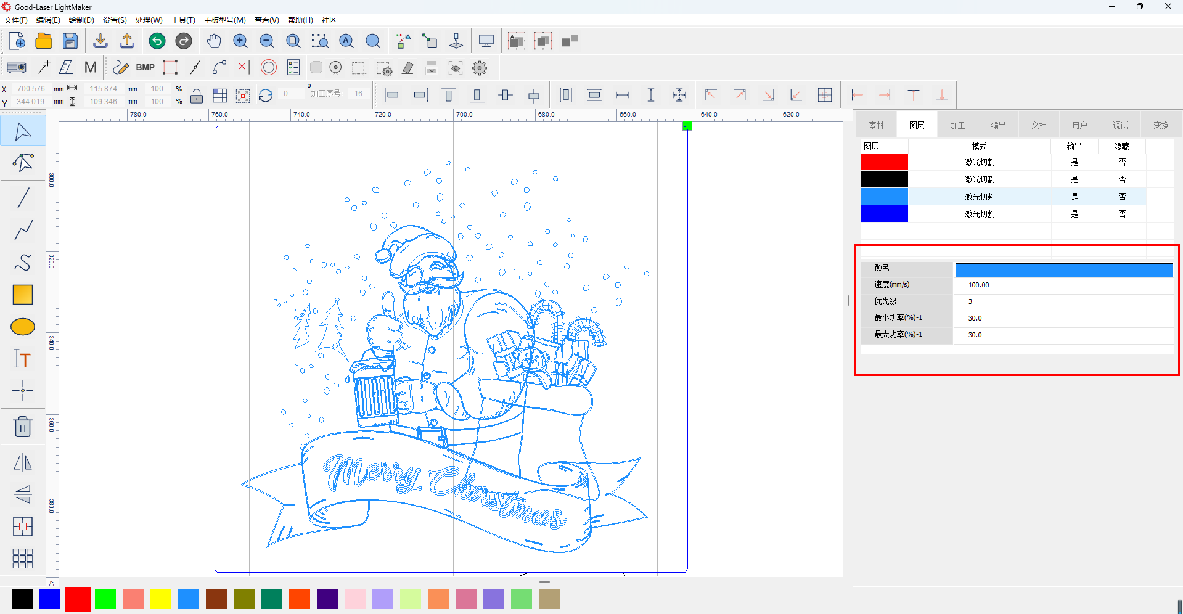1183x614 pixels.
Task: Open the 工具(T) menu
Action: (x=183, y=20)
